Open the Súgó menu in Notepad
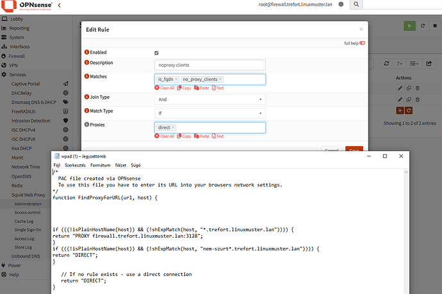This screenshot has height=294, width=442. tap(136, 165)
